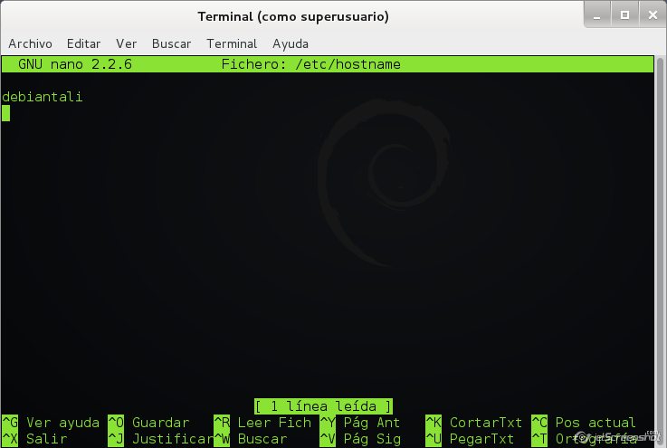This screenshot has height=448, width=667.
Task: Click the ^V Pág Sig shortcut
Action: (x=360, y=439)
